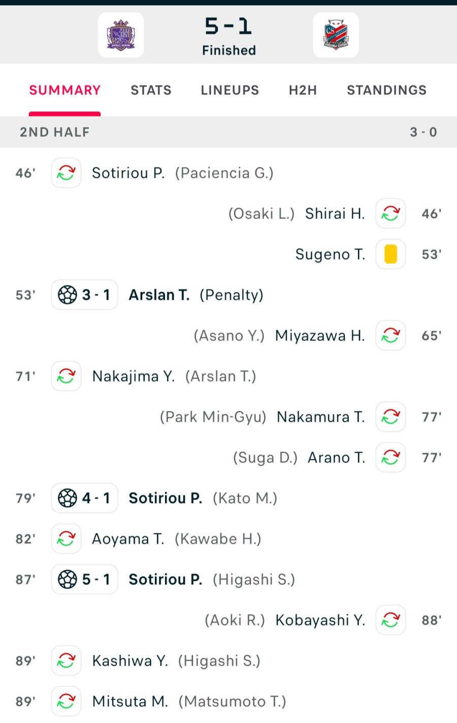The image size is (457, 723).
Task: Tap the goal ball icon for 3 - 1
Action: click(x=68, y=295)
